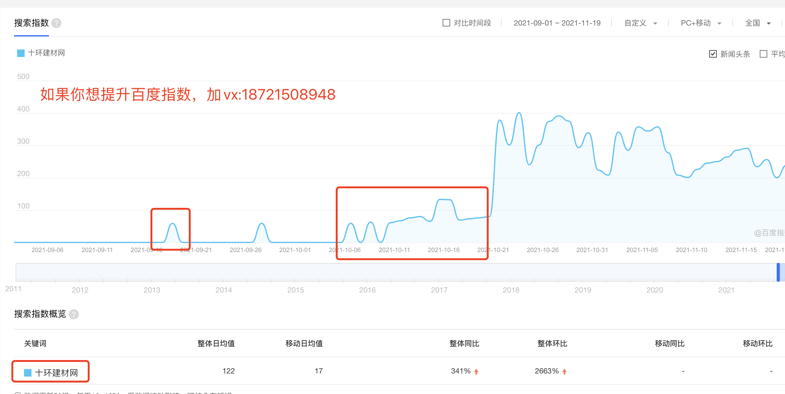Click the 2021-11-10 x-axis date label
Viewport: 785px width, 394px height.
pos(692,250)
